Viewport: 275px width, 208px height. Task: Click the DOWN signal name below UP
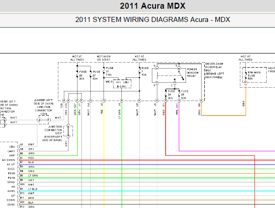pyautogui.click(x=10, y=200)
